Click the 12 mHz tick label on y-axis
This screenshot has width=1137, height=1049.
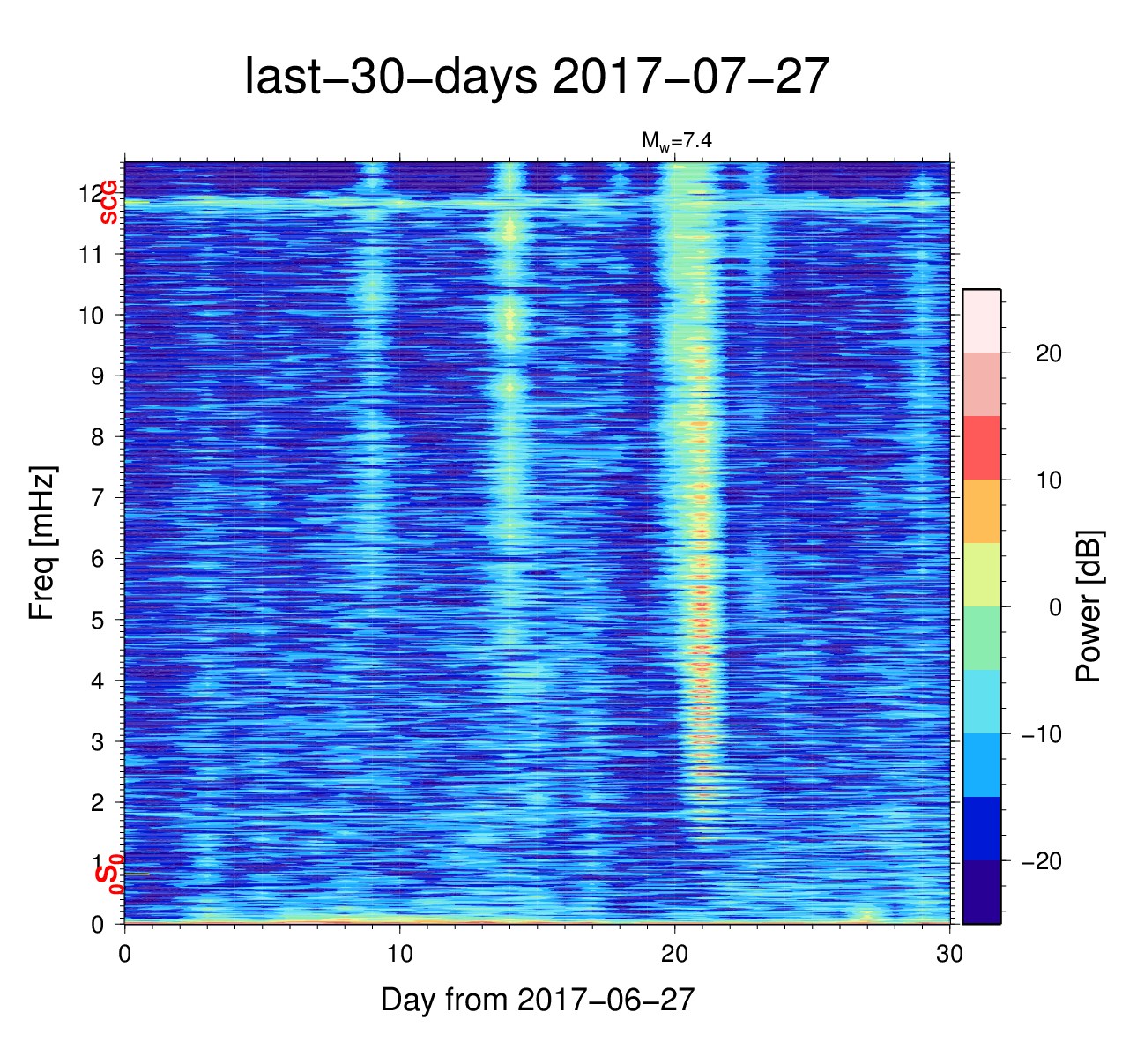click(92, 193)
